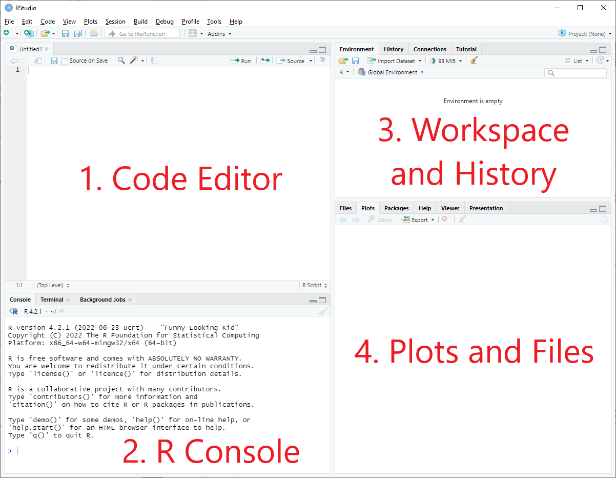Open the Import Dataset dropdown
The image size is (616, 478).
pyautogui.click(x=395, y=61)
